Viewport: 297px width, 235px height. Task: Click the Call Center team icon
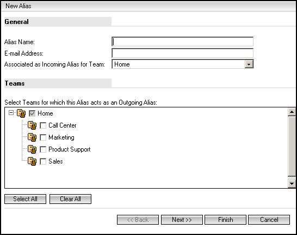tap(32, 125)
